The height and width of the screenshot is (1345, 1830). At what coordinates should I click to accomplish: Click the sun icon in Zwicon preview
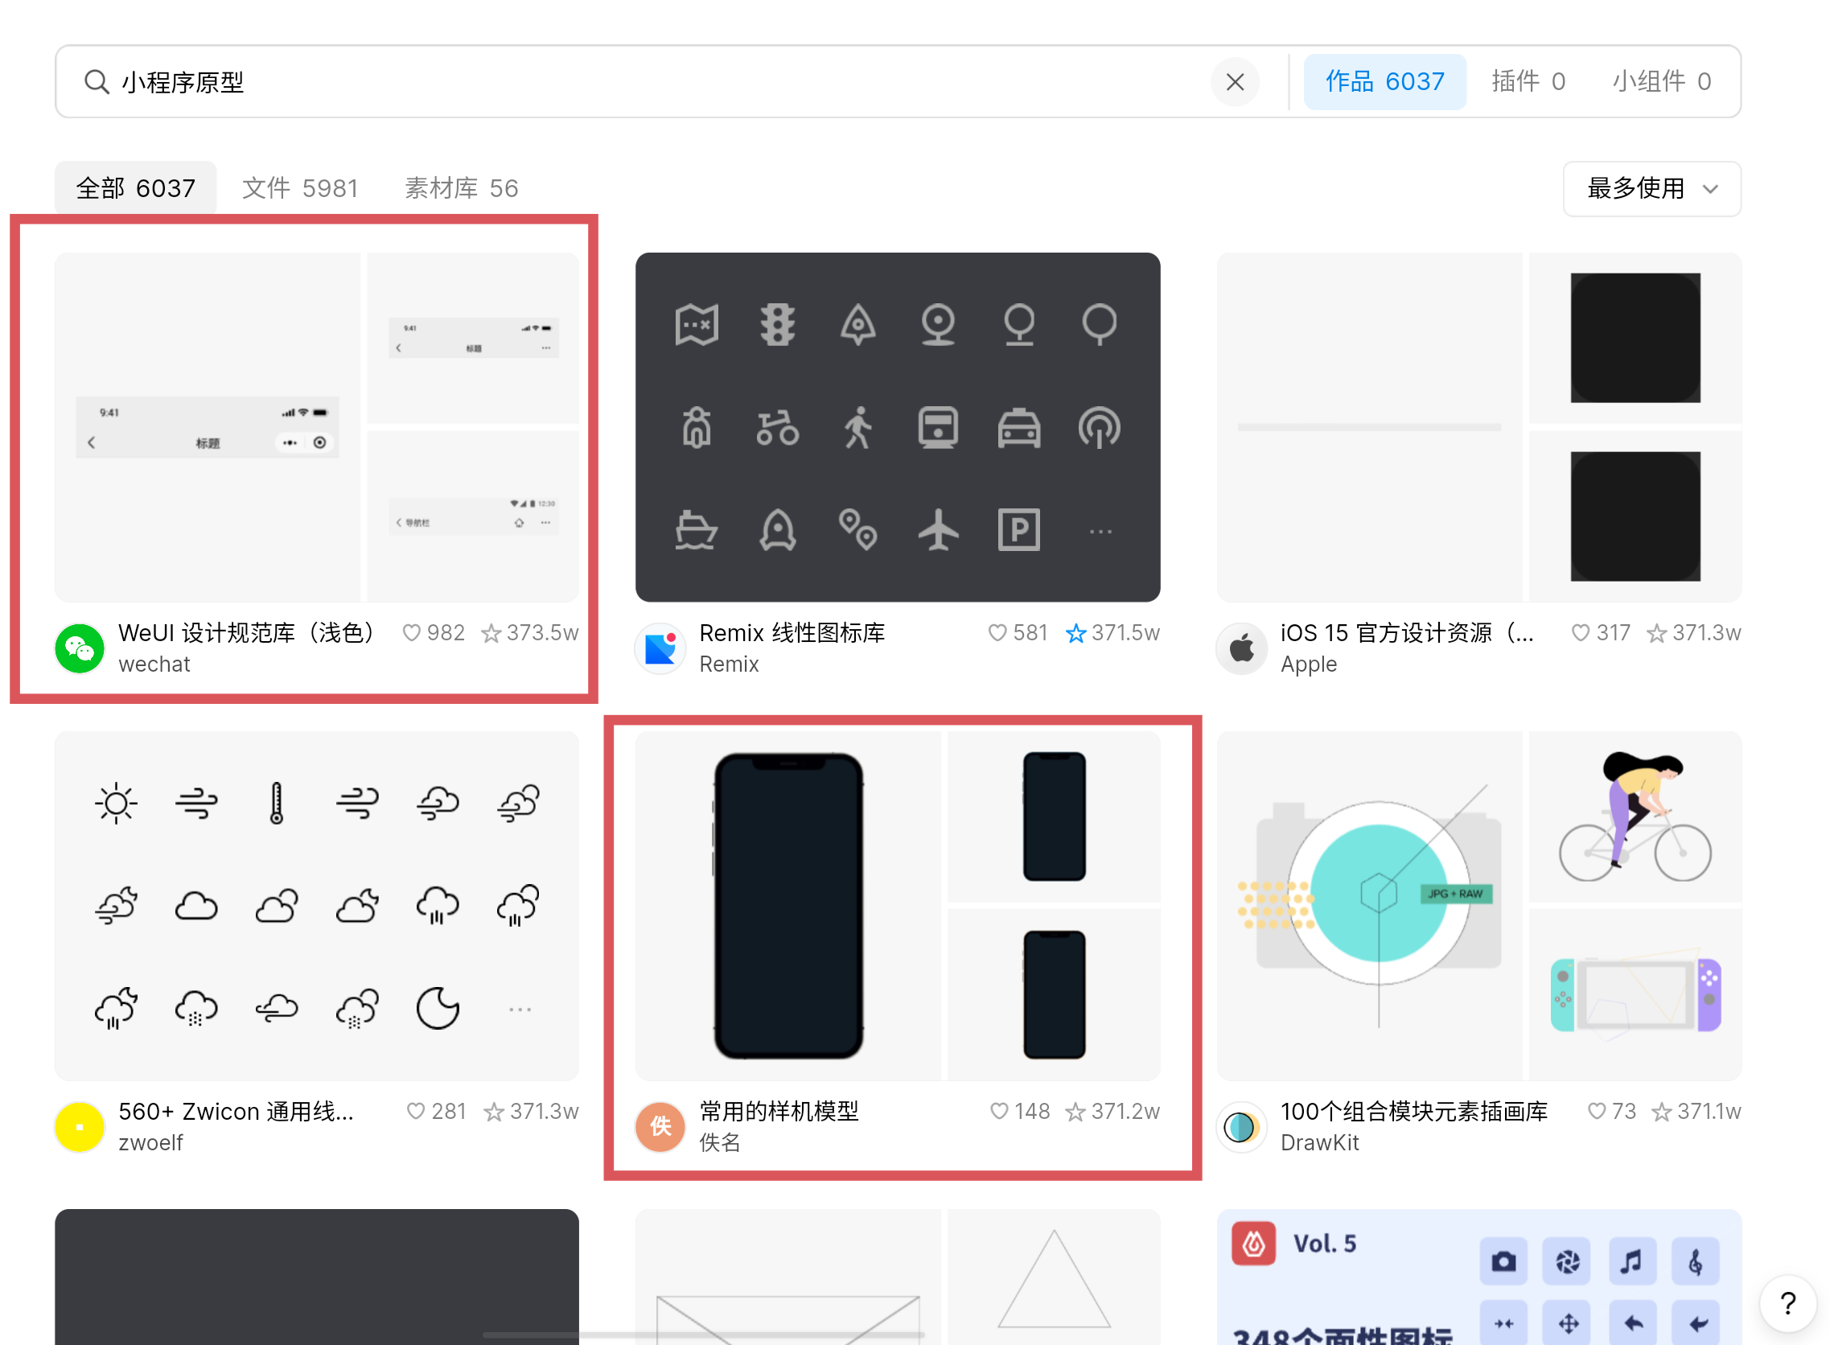116,804
